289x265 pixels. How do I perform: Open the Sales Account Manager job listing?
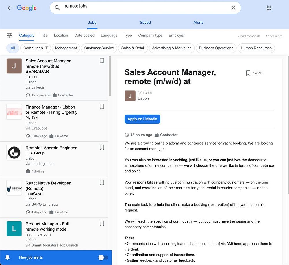pos(54,78)
